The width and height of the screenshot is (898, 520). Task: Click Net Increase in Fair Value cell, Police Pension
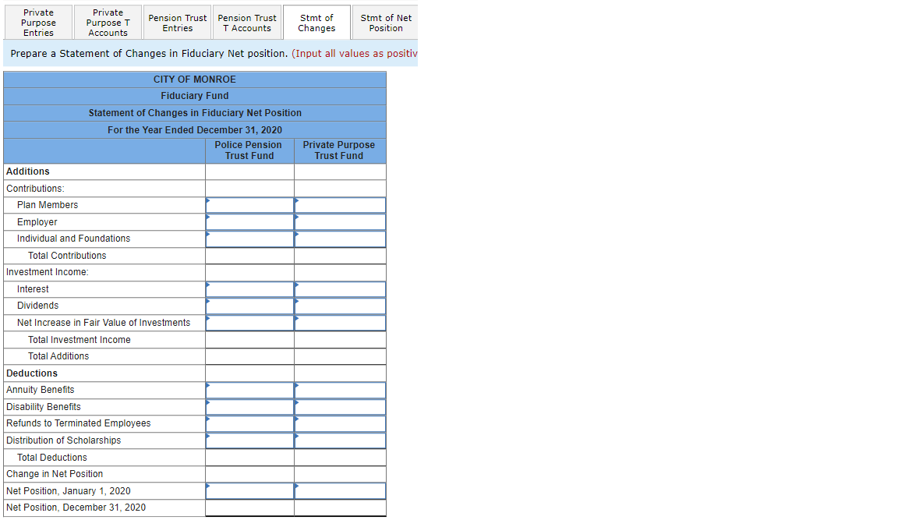(x=249, y=322)
